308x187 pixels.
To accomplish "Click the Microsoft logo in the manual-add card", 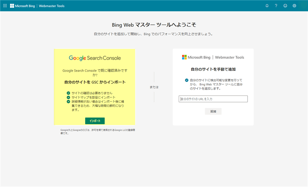I will [x=184, y=57].
